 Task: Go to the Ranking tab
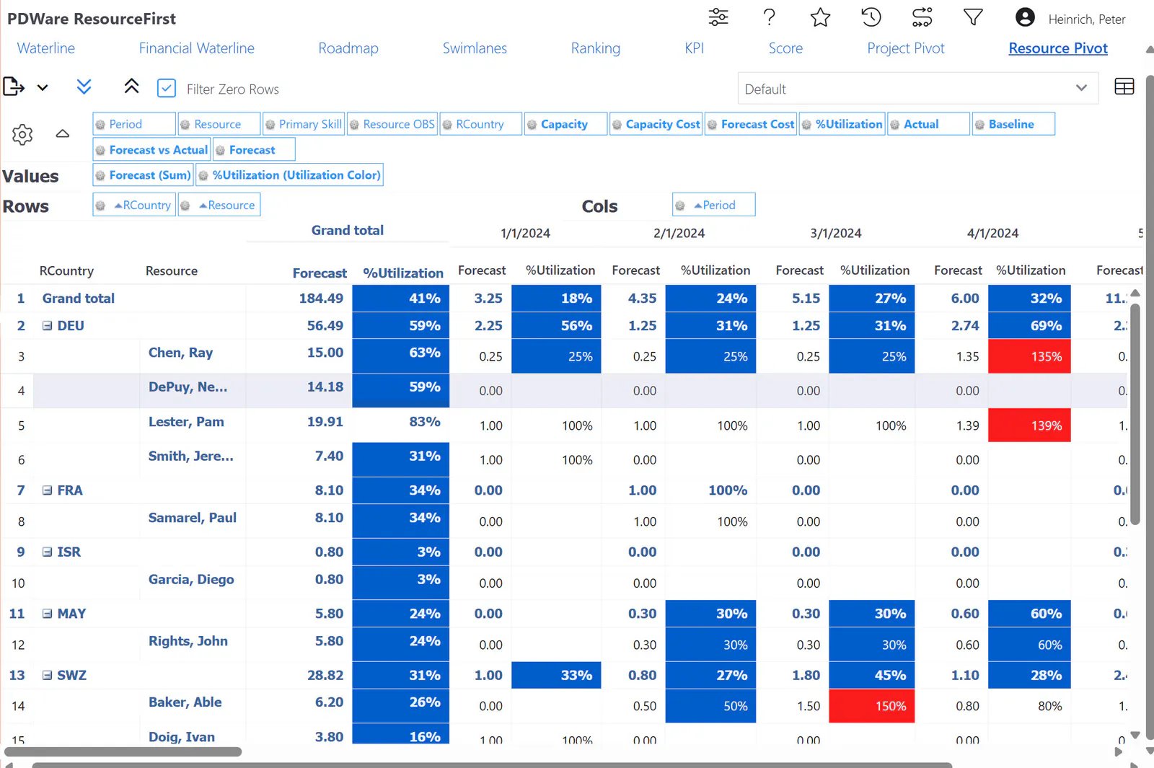[x=596, y=48]
